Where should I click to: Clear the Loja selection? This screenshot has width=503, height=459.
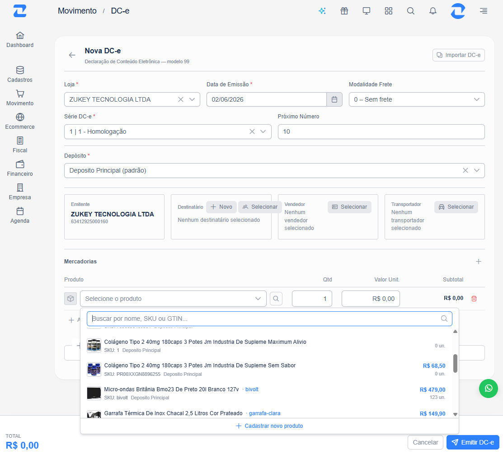click(x=181, y=99)
